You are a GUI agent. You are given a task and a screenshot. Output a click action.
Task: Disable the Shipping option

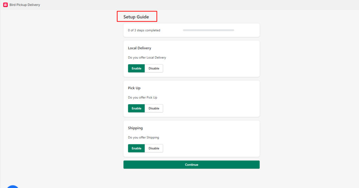pyautogui.click(x=154, y=149)
